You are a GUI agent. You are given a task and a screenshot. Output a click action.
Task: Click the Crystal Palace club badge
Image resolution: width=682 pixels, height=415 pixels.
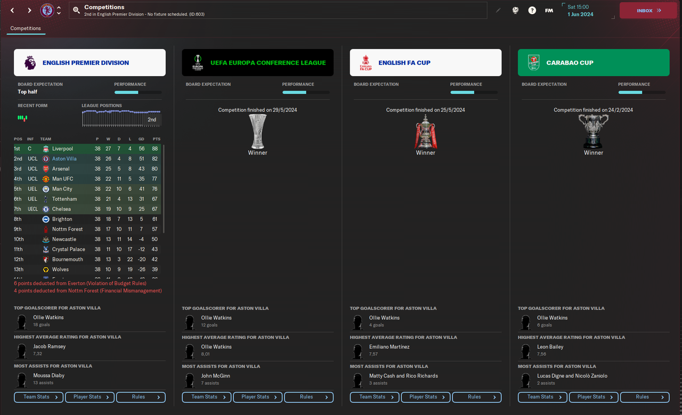pyautogui.click(x=46, y=249)
